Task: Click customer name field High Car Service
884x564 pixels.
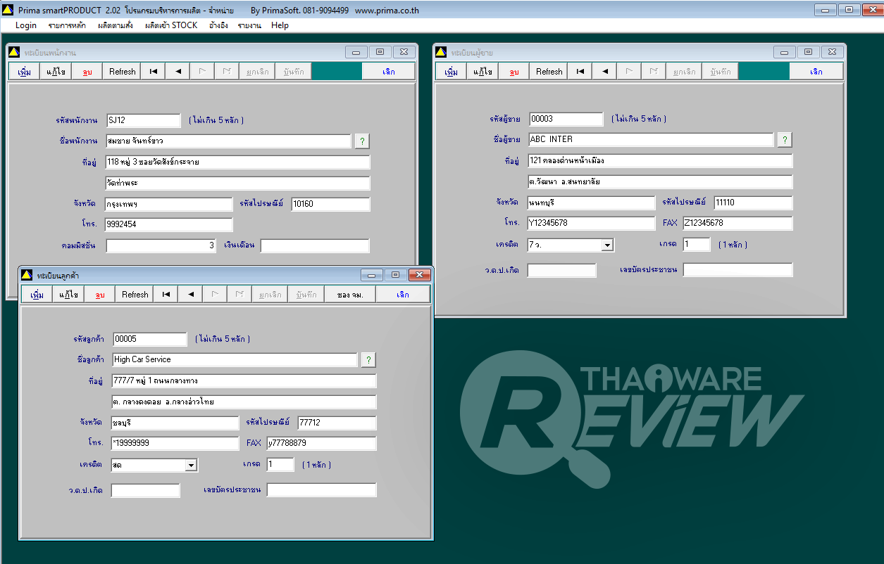Action: [x=235, y=359]
